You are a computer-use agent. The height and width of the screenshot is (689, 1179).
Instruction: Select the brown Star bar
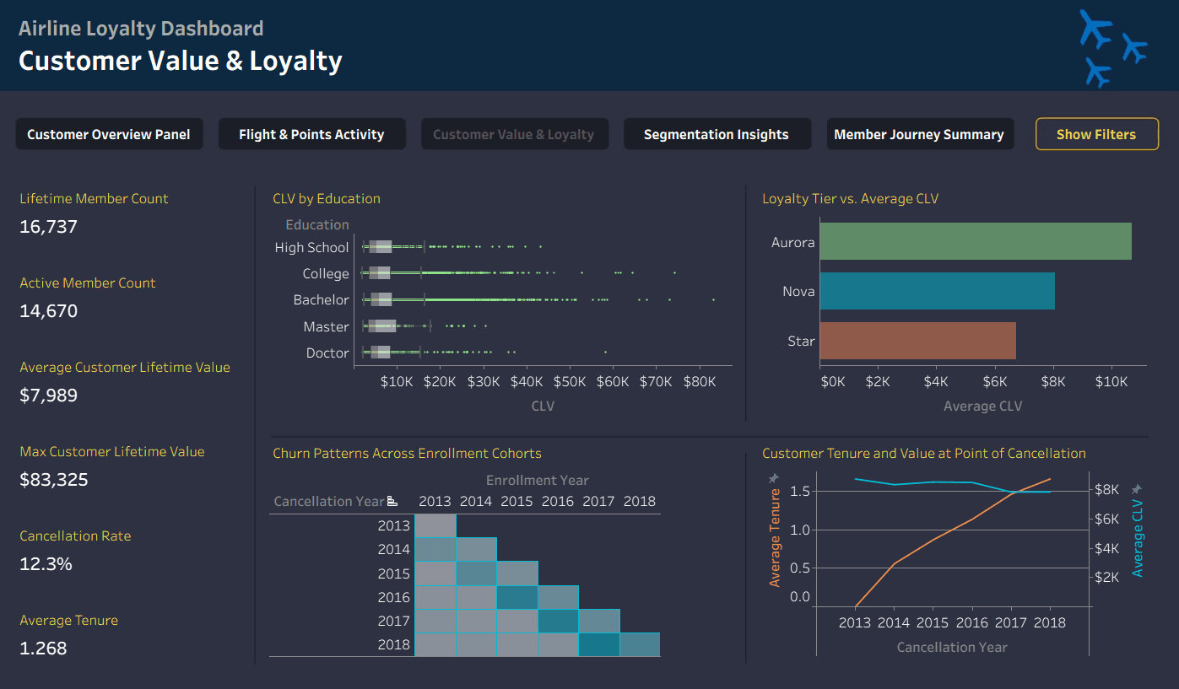(x=917, y=341)
